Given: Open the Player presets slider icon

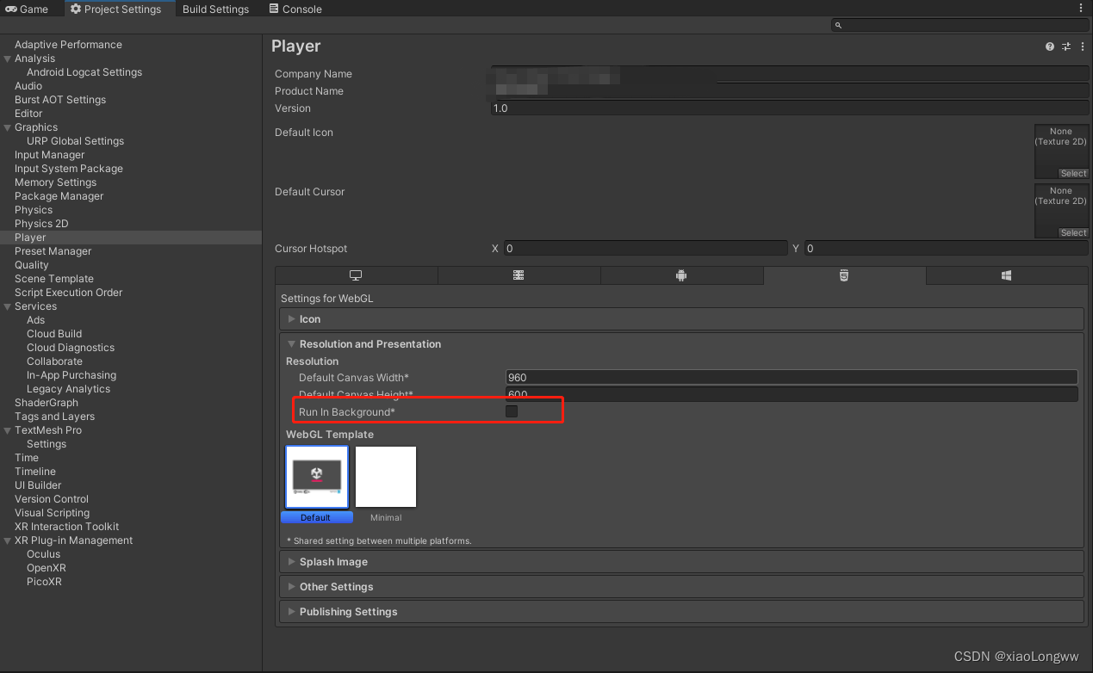Looking at the screenshot, I should point(1065,46).
